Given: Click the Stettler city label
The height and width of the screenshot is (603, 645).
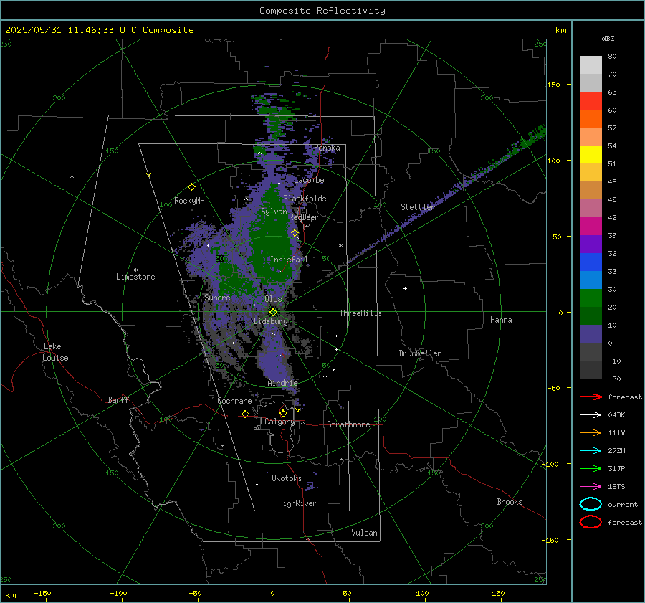Looking at the screenshot, I should point(418,207).
